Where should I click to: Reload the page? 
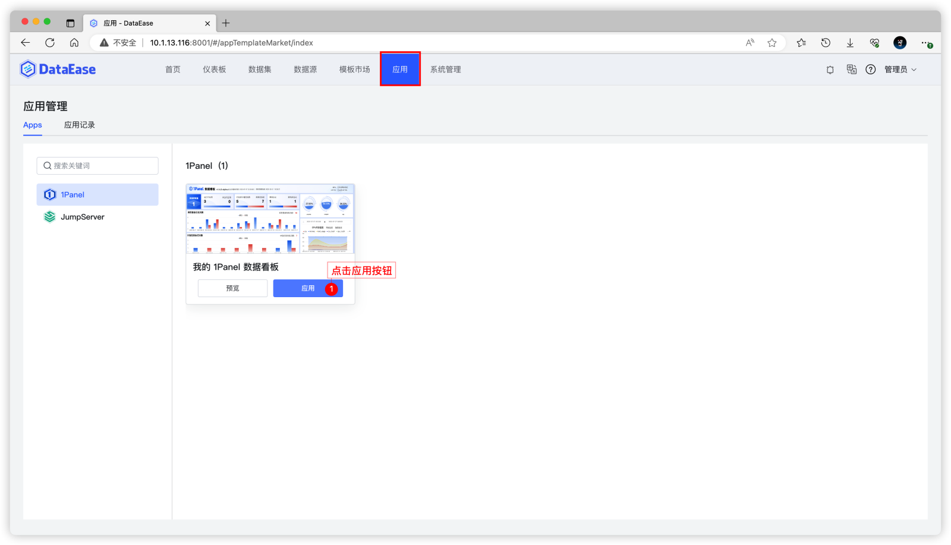pyautogui.click(x=50, y=43)
